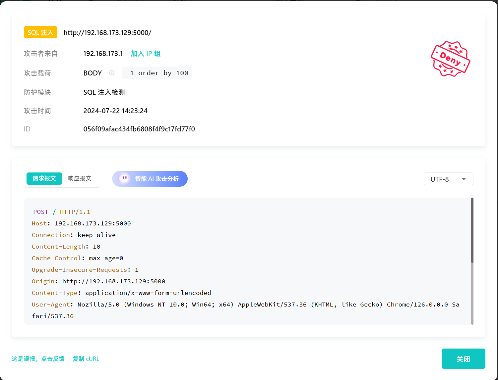498x380 pixels.
Task: Click the small circle icon beside BODY
Action: pos(112,73)
